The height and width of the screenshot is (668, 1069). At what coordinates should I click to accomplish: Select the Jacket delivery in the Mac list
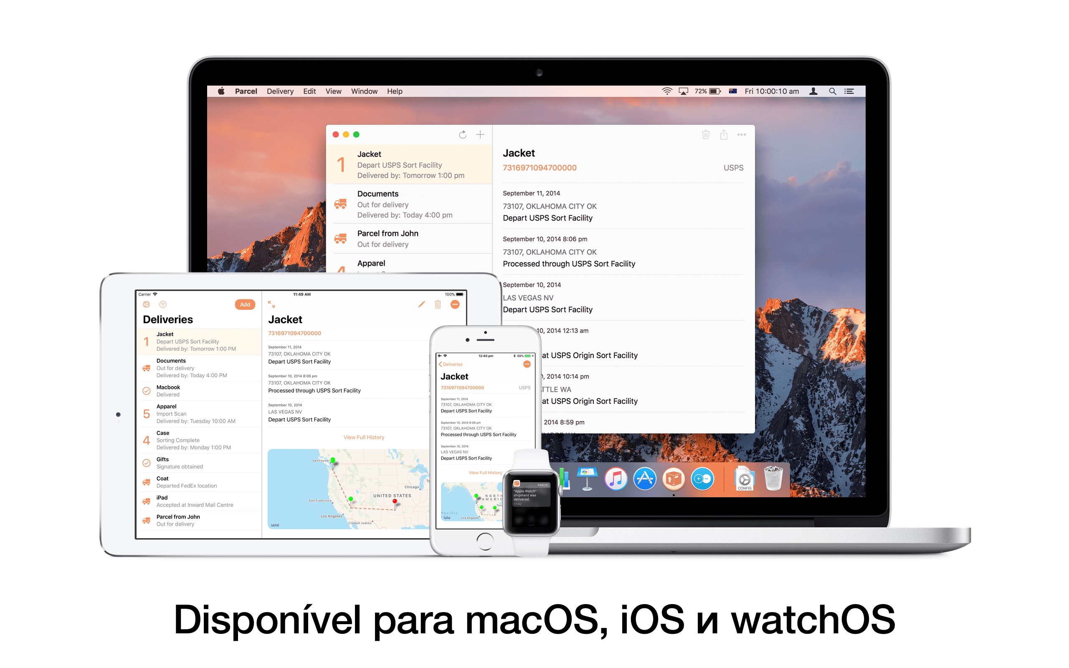[409, 164]
